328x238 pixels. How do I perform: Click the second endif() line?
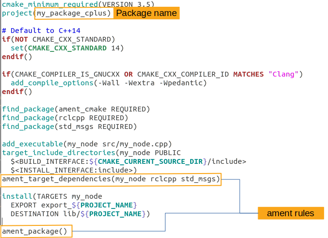coord(17,92)
